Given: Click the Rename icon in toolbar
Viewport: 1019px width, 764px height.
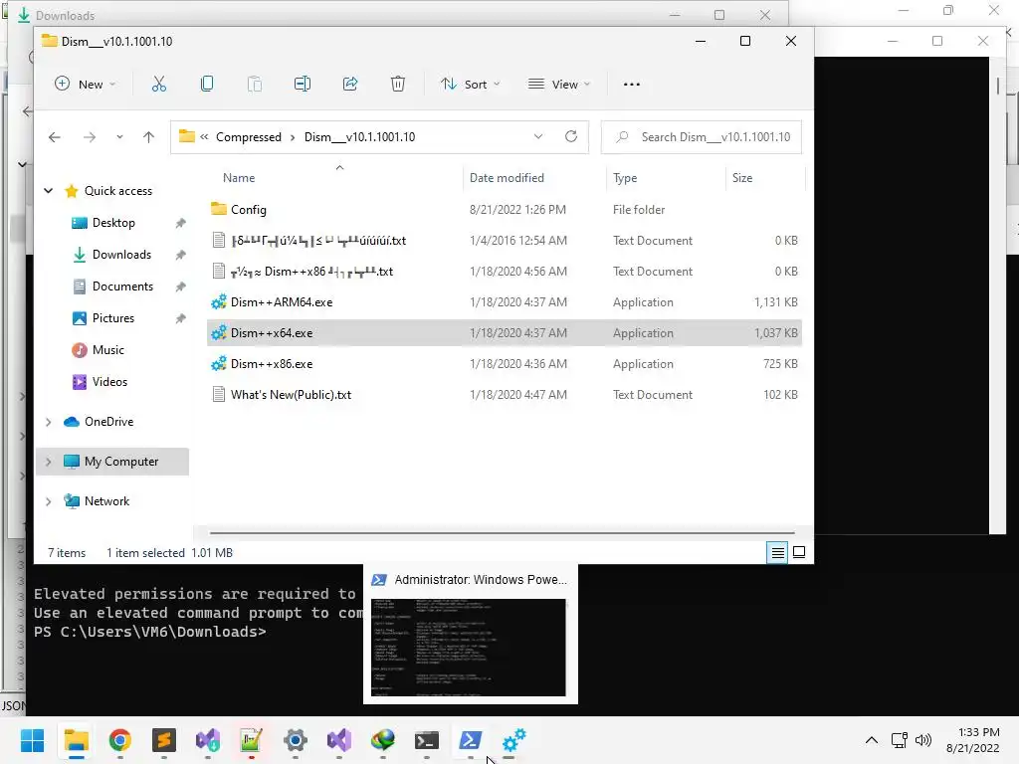Looking at the screenshot, I should pos(303,84).
